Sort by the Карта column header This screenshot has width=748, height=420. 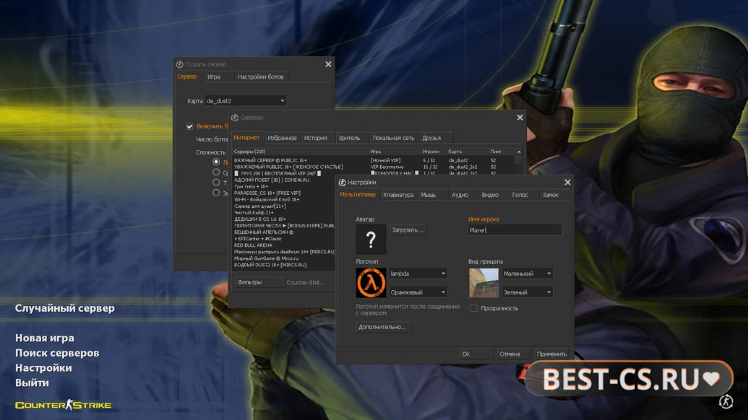[x=467, y=152]
